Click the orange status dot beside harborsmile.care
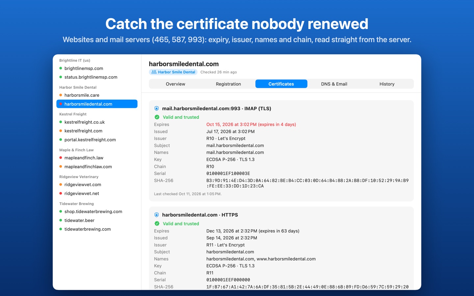The image size is (474, 296). coord(61,95)
